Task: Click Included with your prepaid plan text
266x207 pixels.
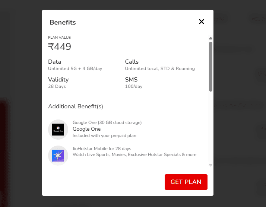Action: pyautogui.click(x=104, y=136)
